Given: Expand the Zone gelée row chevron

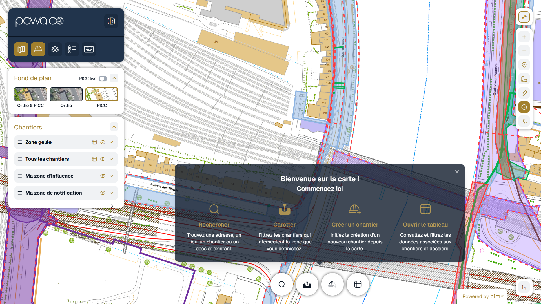Looking at the screenshot, I should click(112, 142).
